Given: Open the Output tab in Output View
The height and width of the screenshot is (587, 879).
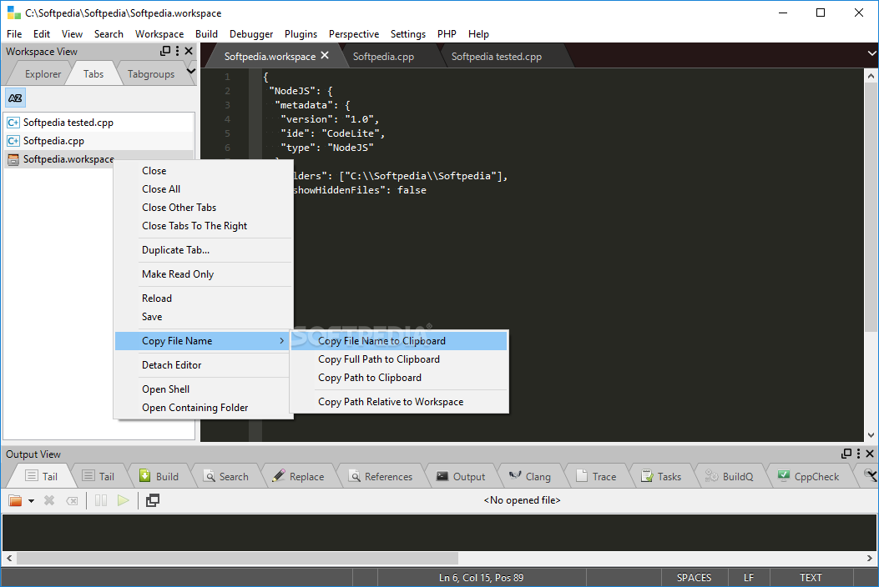Looking at the screenshot, I should point(462,477).
